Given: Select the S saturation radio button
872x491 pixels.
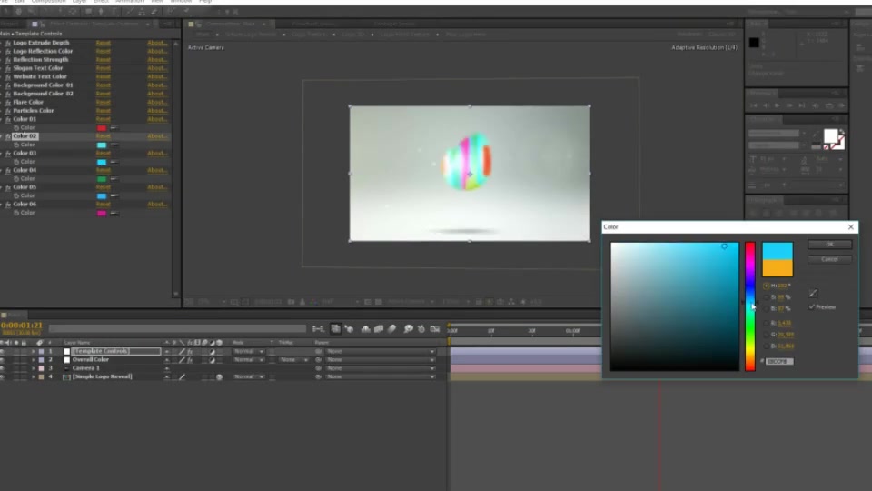Looking at the screenshot, I should tap(767, 296).
